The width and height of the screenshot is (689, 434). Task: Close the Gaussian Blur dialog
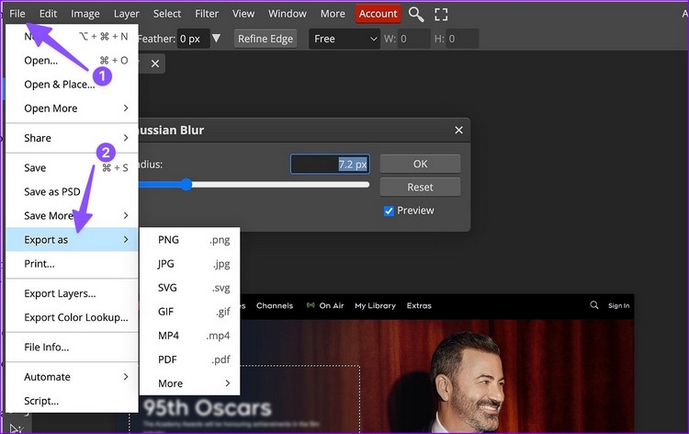458,131
